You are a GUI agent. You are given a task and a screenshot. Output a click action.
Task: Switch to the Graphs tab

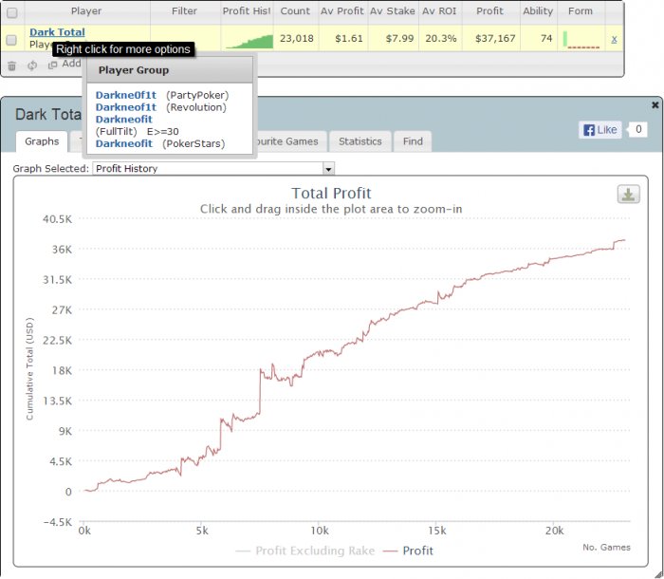coord(42,141)
